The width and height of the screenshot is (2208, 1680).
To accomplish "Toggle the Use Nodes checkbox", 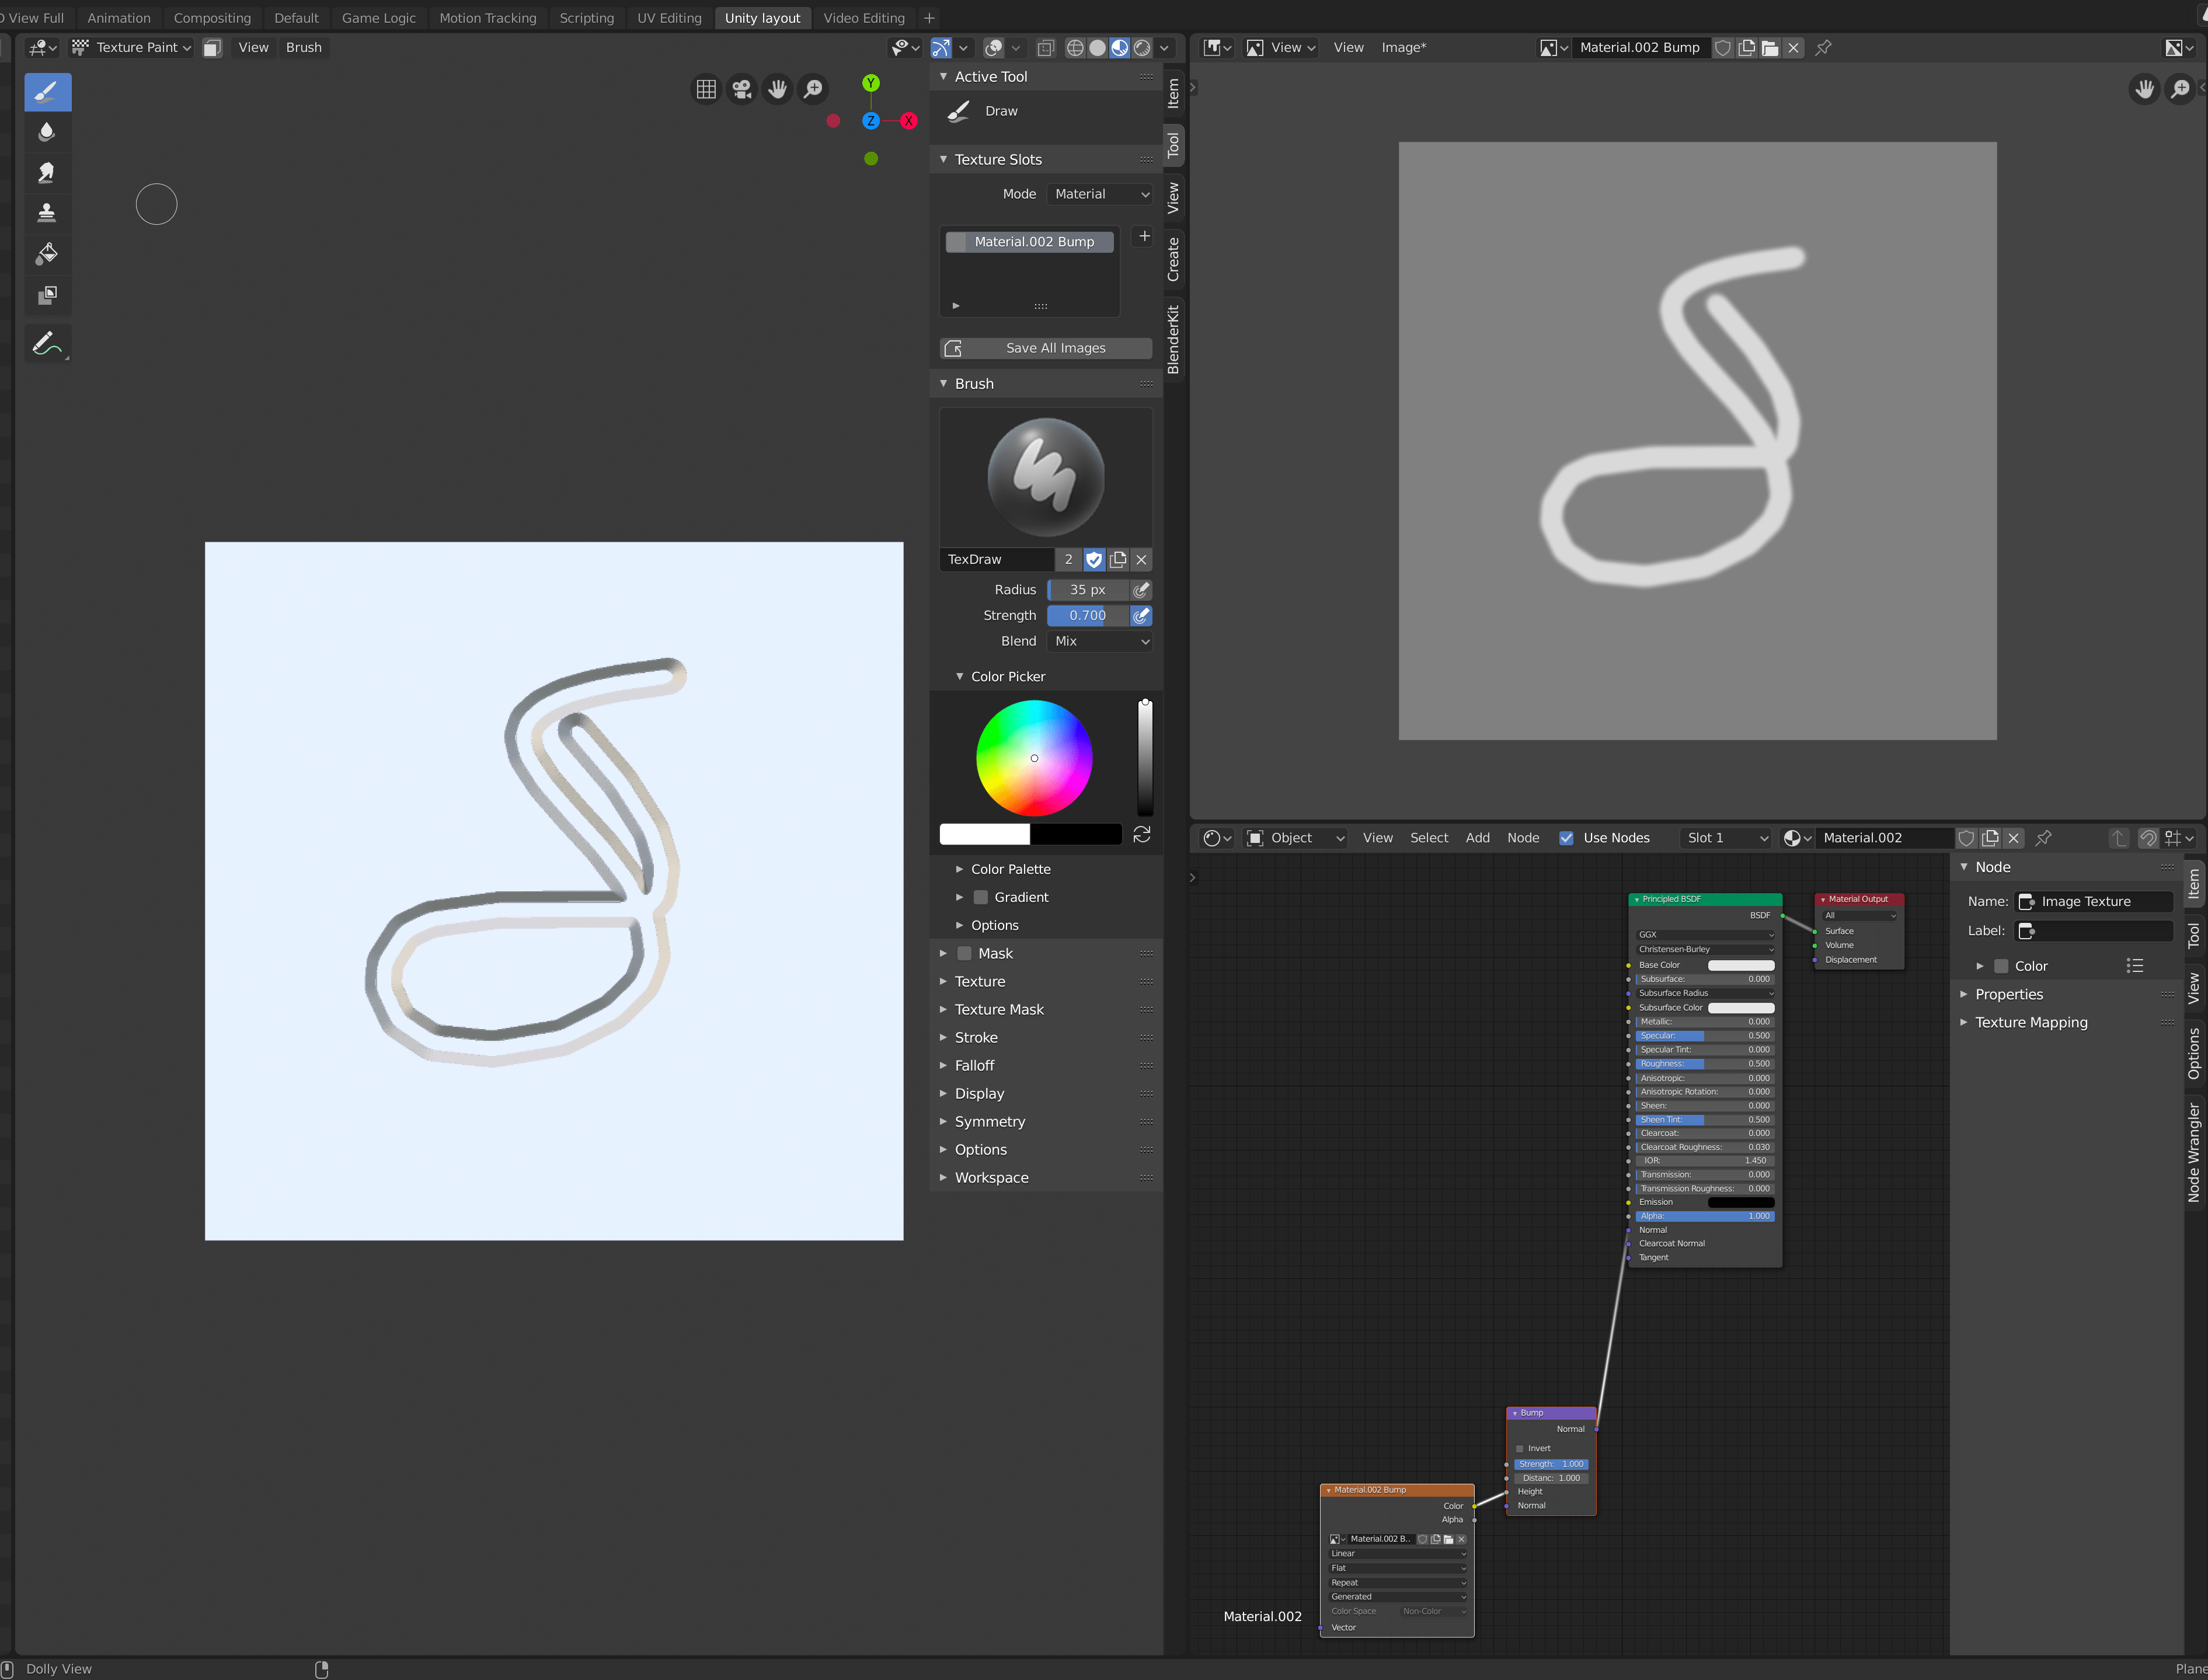I will pyautogui.click(x=1566, y=838).
